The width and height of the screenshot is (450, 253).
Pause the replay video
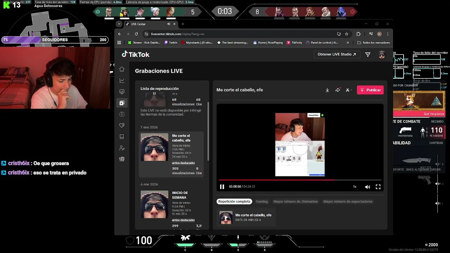[222, 187]
